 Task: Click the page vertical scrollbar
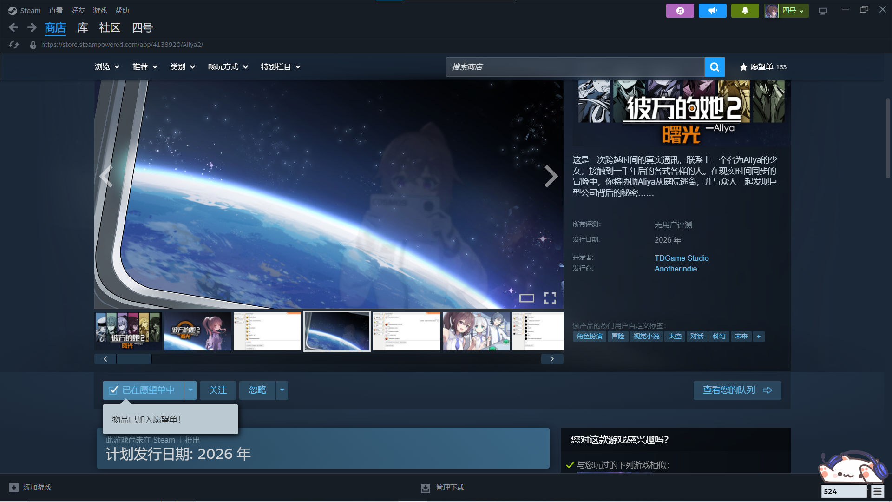(x=888, y=138)
